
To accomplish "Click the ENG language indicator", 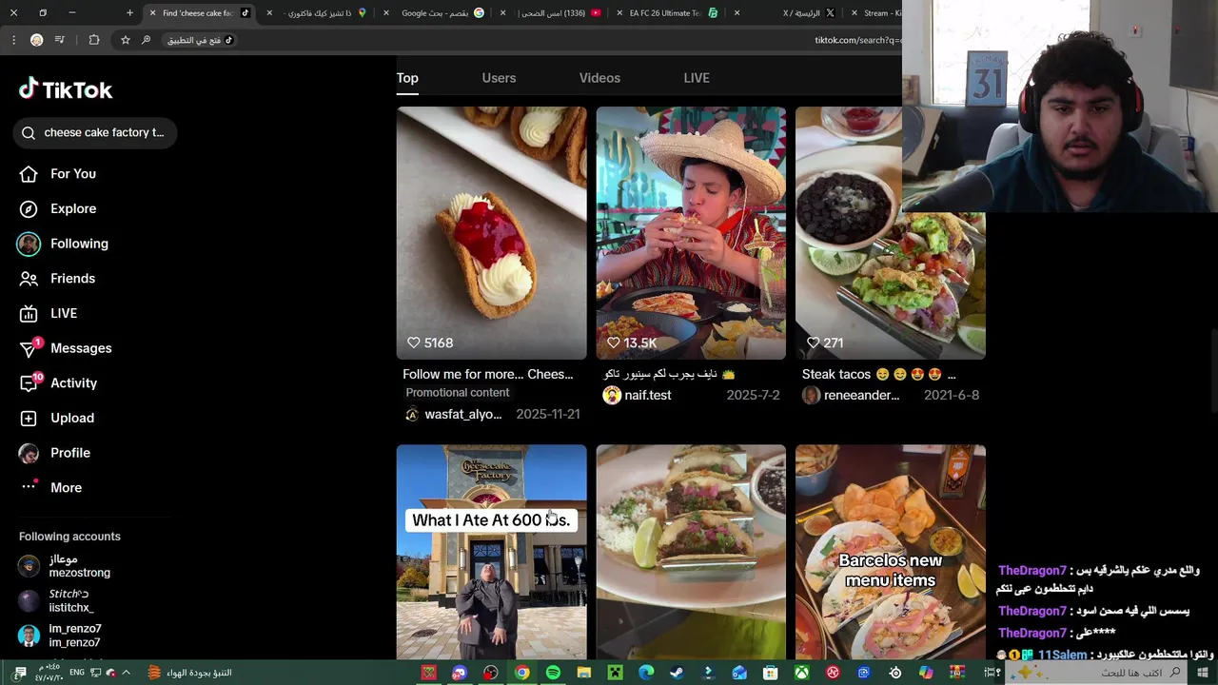I will tap(77, 673).
